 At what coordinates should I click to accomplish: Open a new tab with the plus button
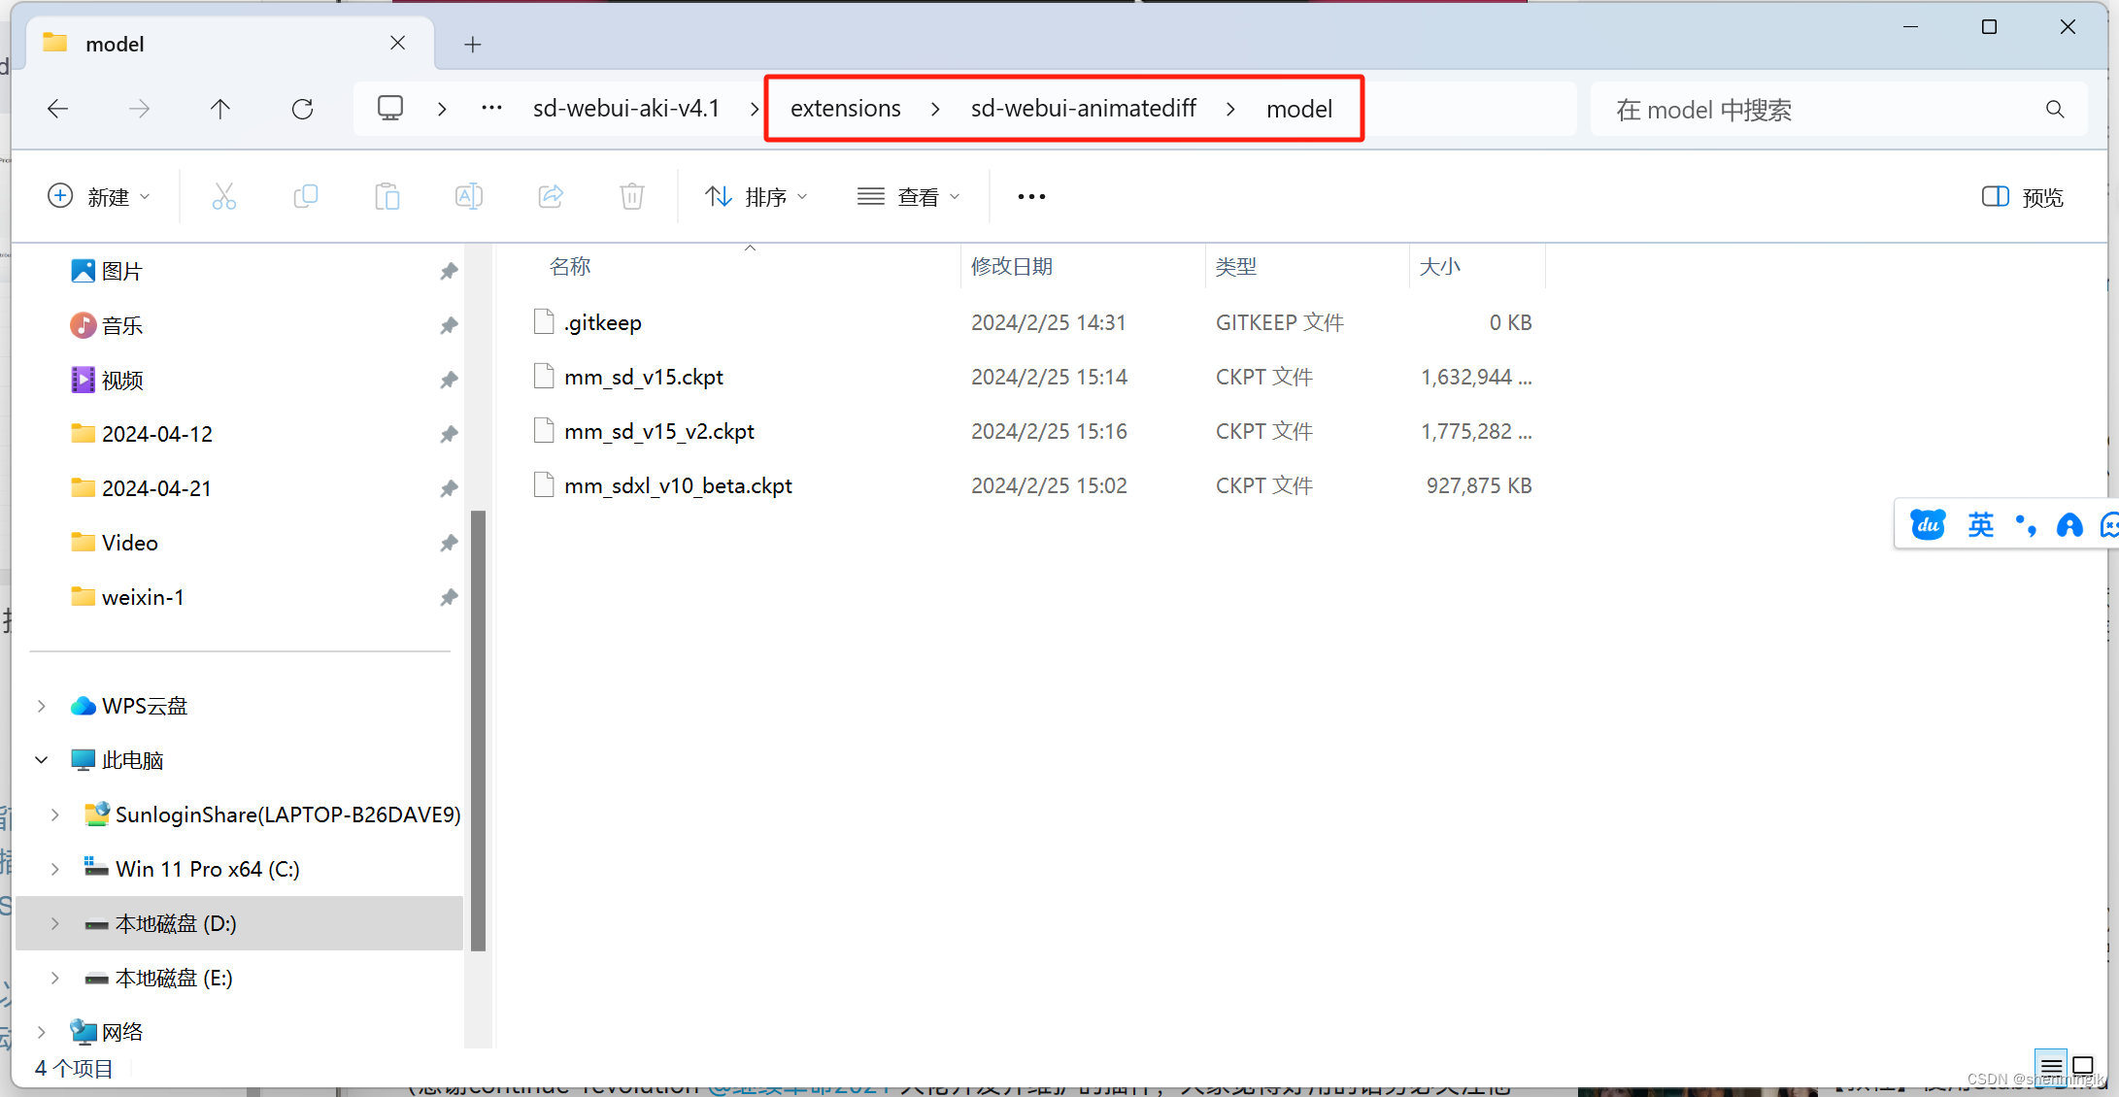tap(473, 44)
